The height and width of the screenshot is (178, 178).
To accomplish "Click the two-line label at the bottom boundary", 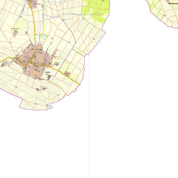I will 50,107.
